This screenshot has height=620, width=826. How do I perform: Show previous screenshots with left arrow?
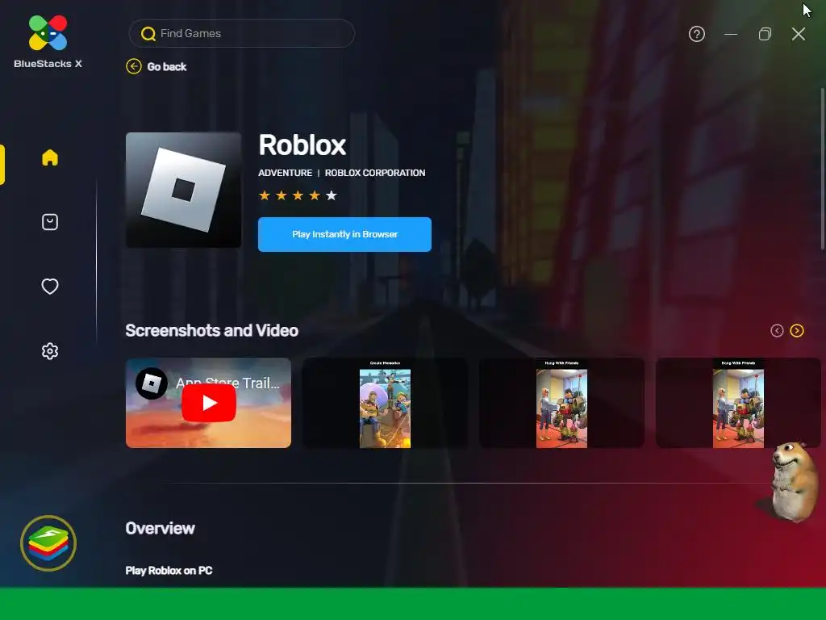click(x=777, y=330)
